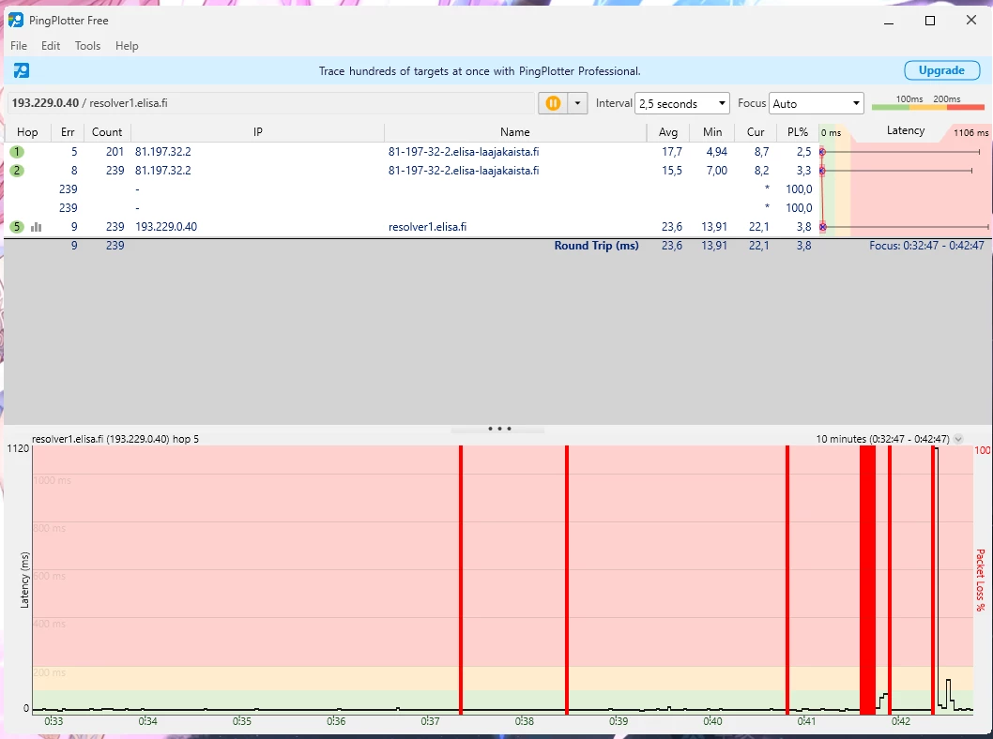
Task: Click the Latency graph column header
Action: click(906, 131)
